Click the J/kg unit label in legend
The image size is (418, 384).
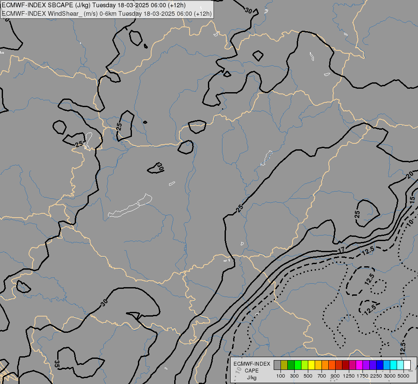pyautogui.click(x=251, y=378)
